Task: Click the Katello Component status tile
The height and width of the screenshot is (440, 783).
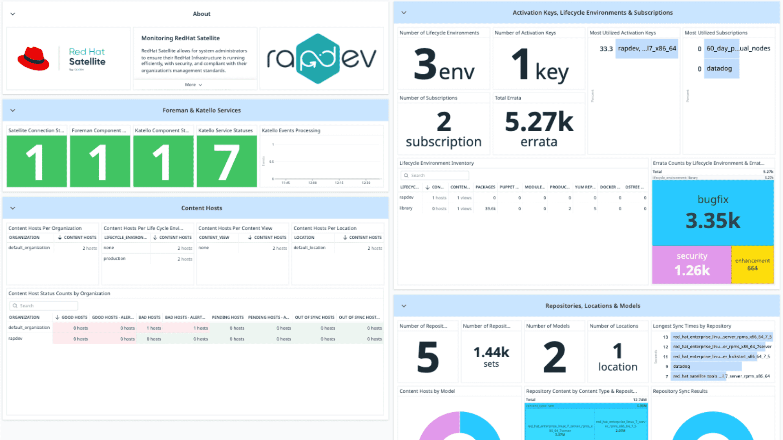Action: 163,161
